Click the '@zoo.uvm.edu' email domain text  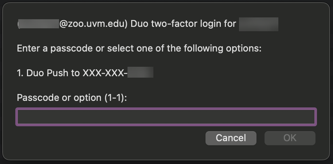[x=93, y=24]
